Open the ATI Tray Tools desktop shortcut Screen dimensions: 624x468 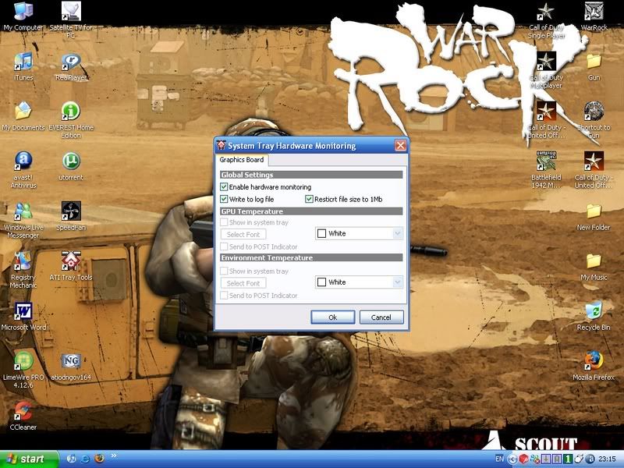(x=71, y=266)
